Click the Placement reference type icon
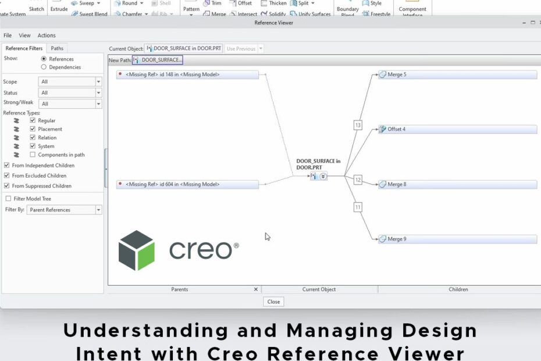This screenshot has width=541, height=361. pos(16,129)
